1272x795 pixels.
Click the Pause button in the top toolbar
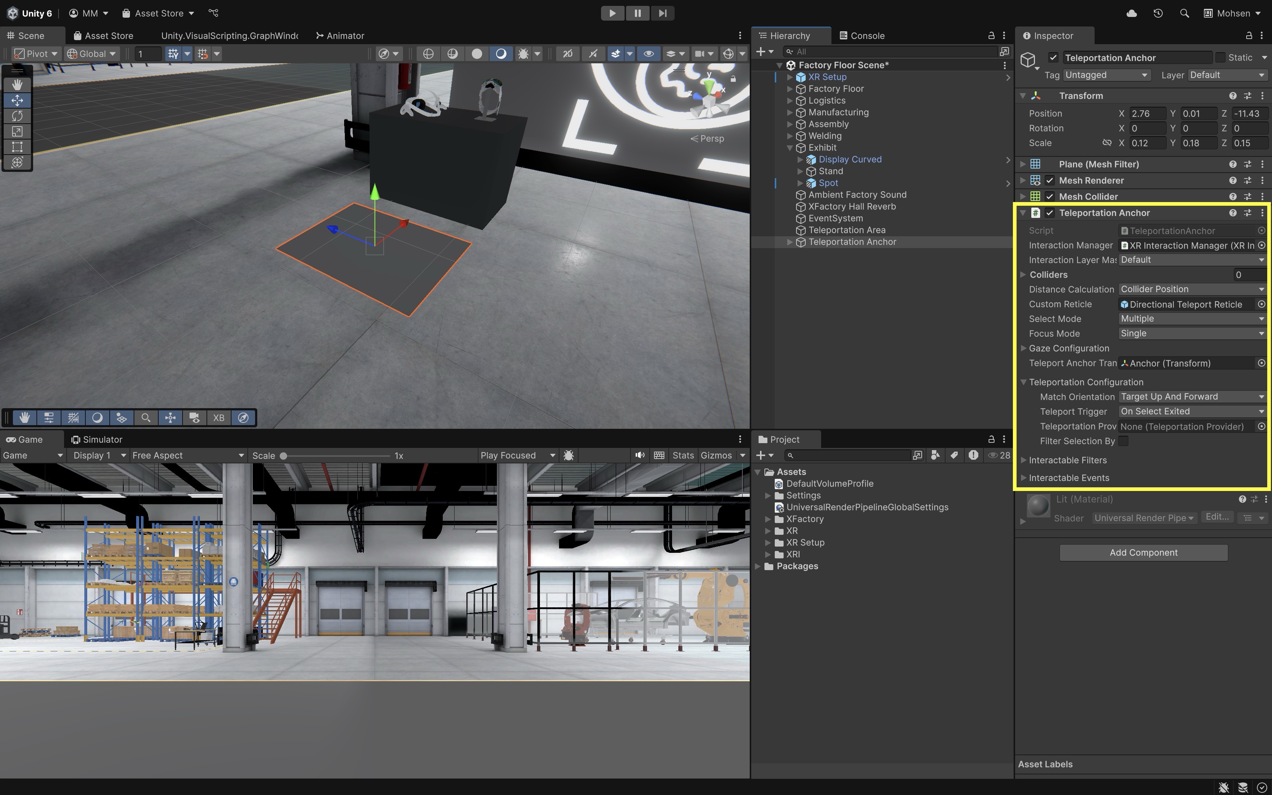(637, 13)
